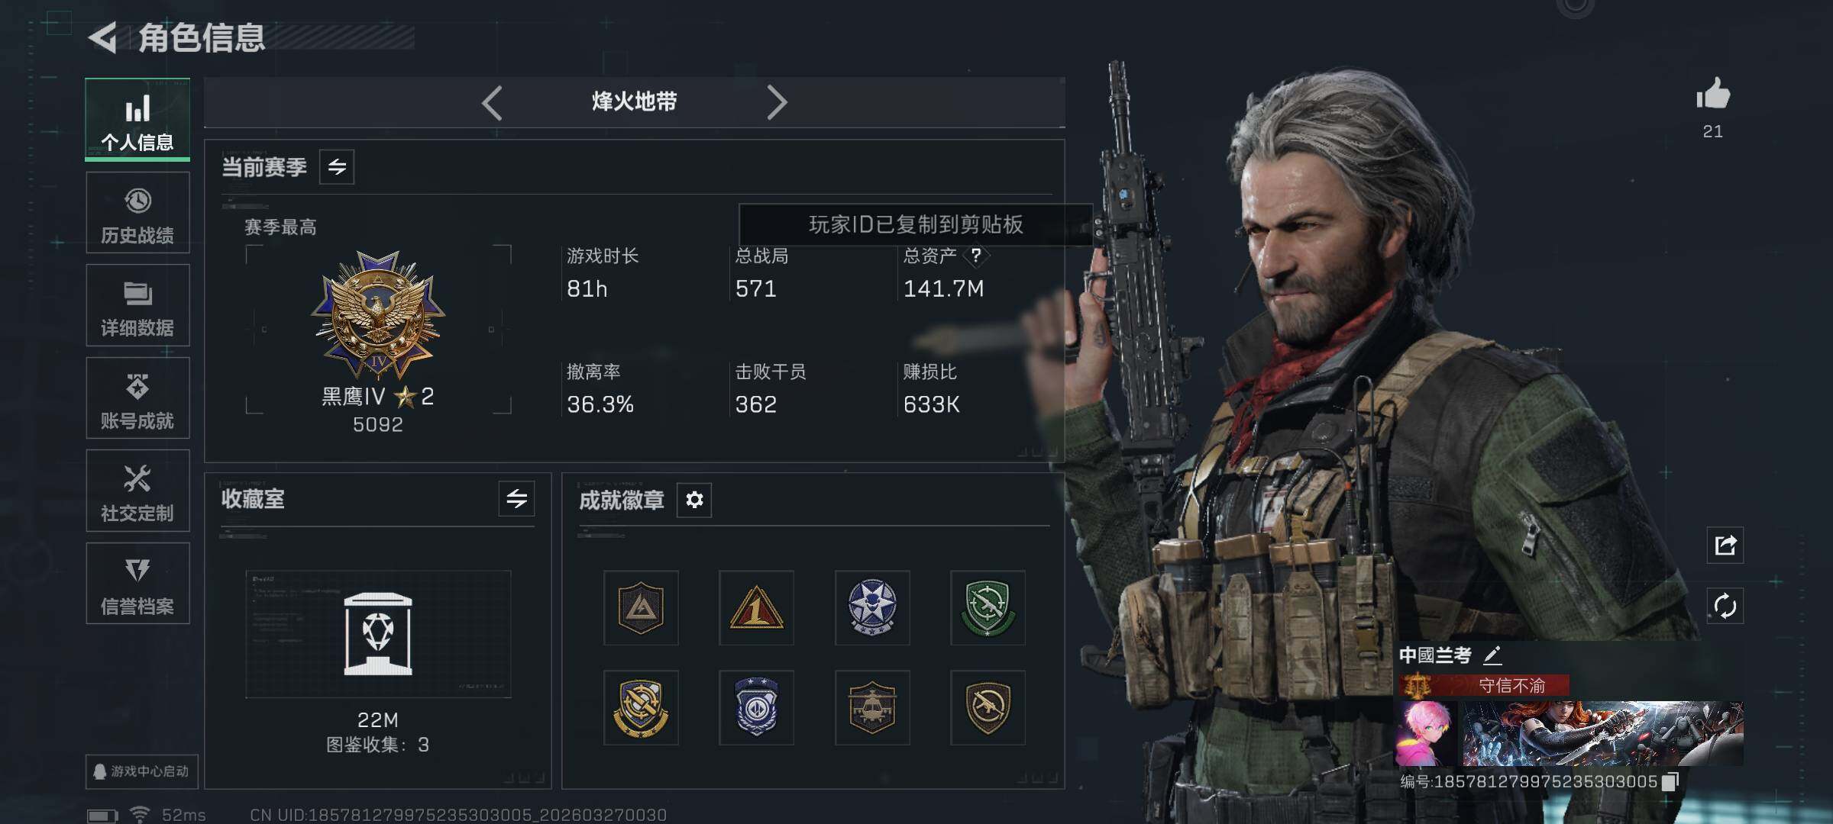Toggle the 当前赛季 season swap button
Screen dimensions: 1833x824
point(337,166)
